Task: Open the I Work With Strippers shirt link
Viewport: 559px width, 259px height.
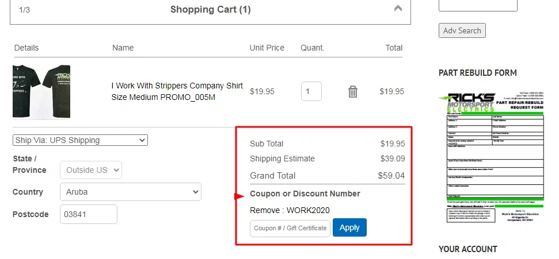Action: tap(177, 91)
